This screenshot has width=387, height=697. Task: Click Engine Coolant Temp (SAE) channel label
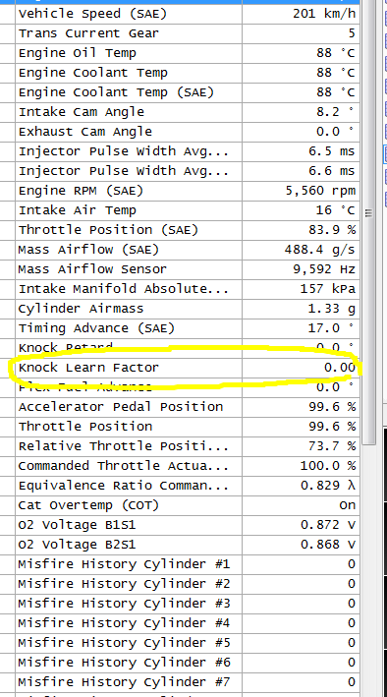pos(116,92)
